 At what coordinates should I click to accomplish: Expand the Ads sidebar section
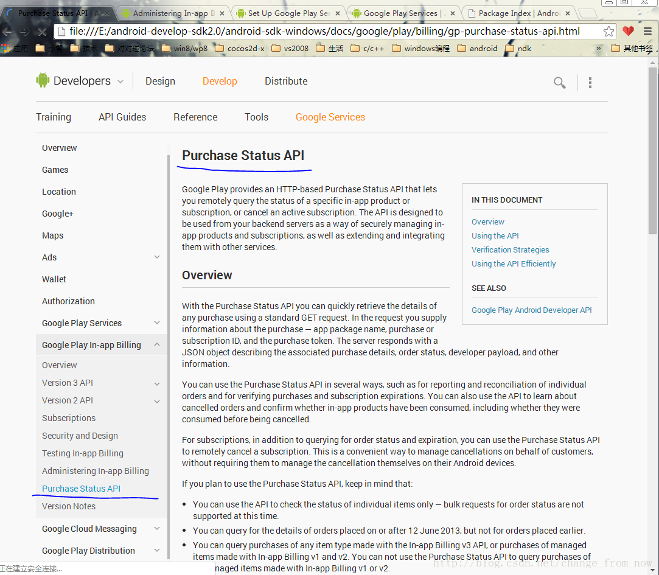tap(157, 257)
